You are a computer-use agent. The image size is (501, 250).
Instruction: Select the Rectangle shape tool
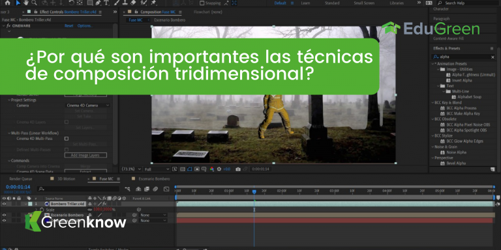tap(90, 3)
